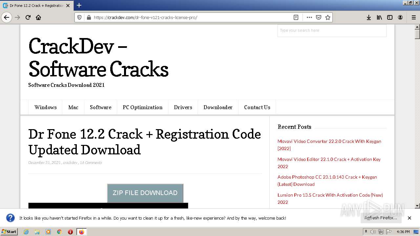This screenshot has height=236, width=420.
Task: Open the Mac menu item
Action: pos(73,107)
